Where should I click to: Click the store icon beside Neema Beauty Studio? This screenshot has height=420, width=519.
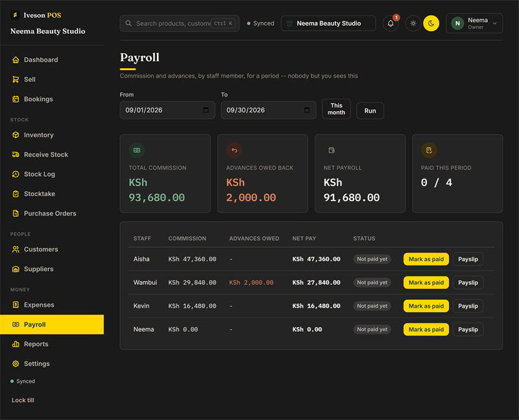[x=289, y=23]
